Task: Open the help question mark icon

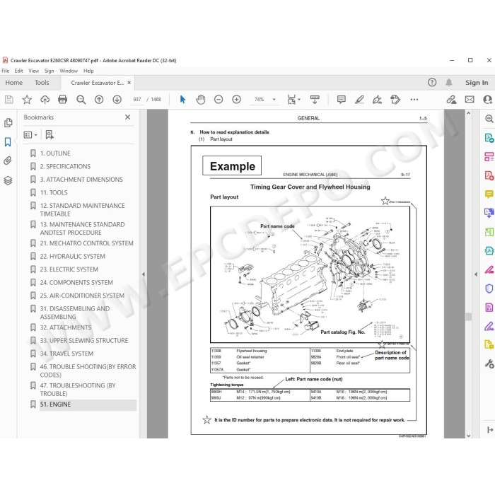Action: 432,83
